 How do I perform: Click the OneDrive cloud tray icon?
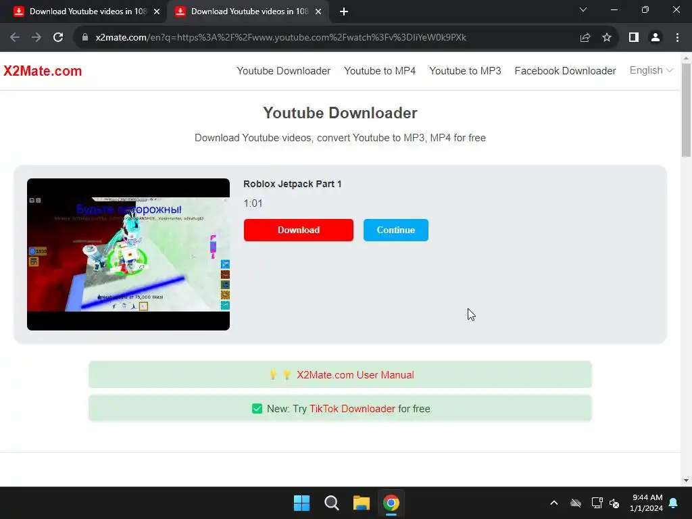576,503
